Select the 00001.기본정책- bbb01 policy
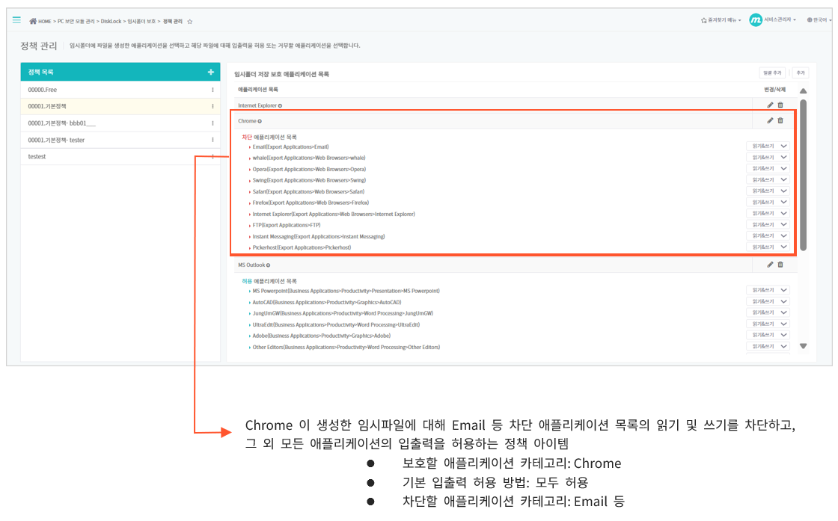 (120, 123)
